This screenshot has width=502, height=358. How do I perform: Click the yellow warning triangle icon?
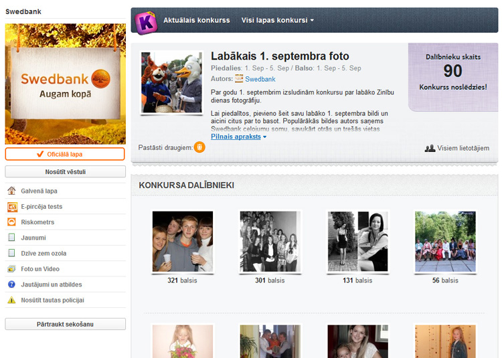coord(11,300)
